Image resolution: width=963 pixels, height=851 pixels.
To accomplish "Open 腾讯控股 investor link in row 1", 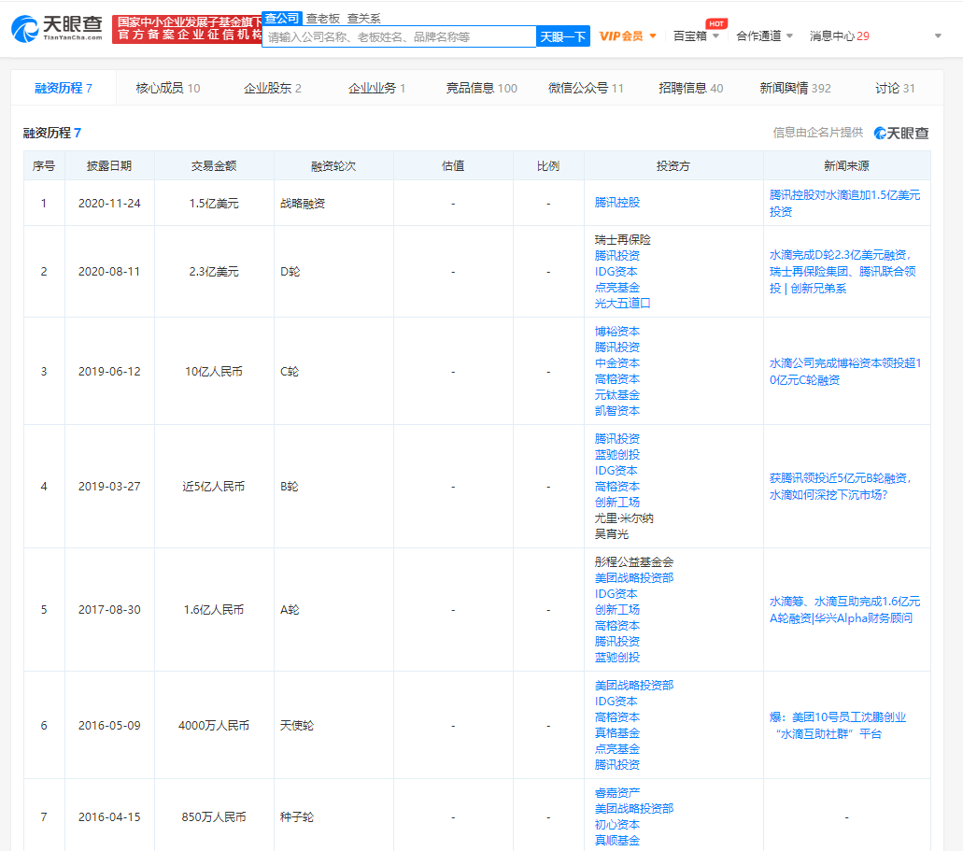I will click(x=617, y=203).
